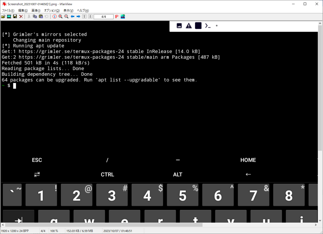The image size is (323, 234).
Task: Copy the image to the clipboard
Action: coord(35,16)
